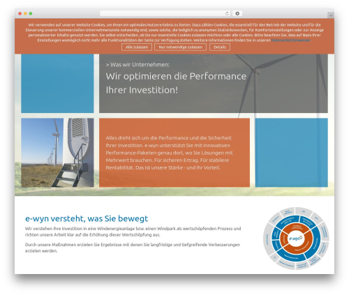Click paragraph starting 'Wir verstehen Ihre Investition'
Image resolution: width=349 pixels, height=295 pixels.
pyautogui.click(x=133, y=232)
